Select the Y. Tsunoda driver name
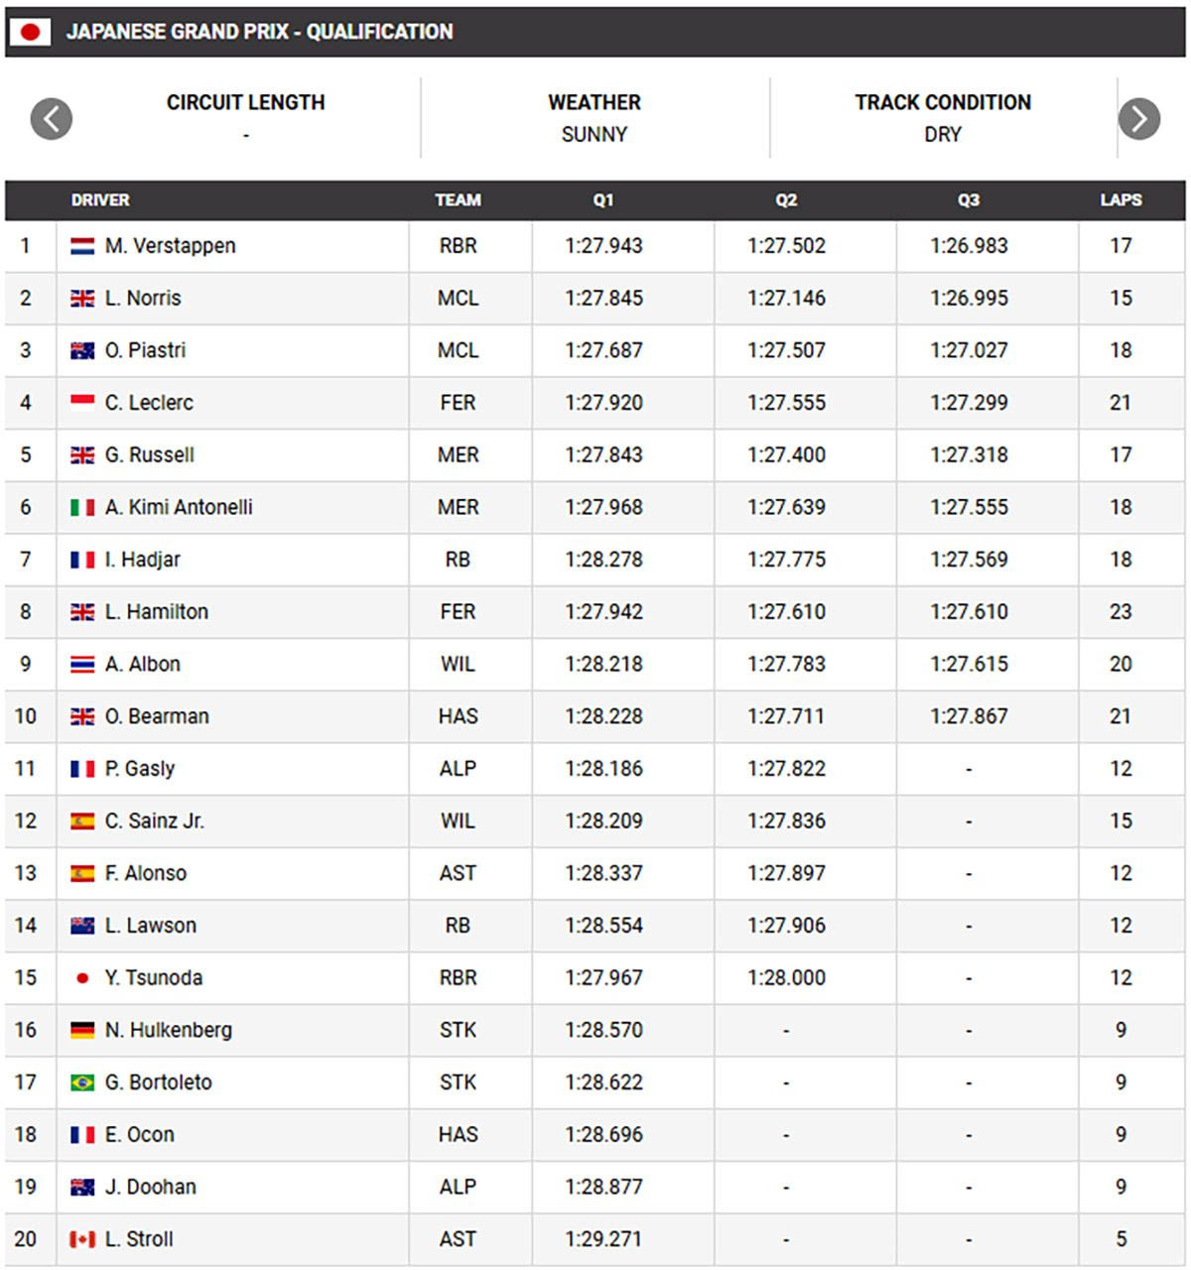Screen dimensions: 1191x1270 pos(154,977)
